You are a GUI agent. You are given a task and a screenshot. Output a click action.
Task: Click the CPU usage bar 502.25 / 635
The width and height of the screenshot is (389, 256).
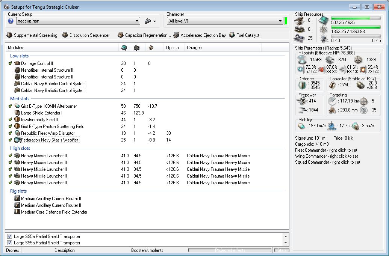356,18
